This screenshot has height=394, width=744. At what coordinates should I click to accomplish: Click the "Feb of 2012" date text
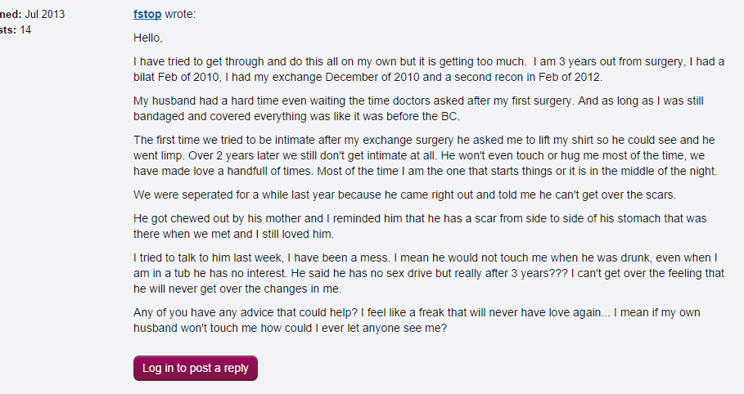pyautogui.click(x=570, y=77)
